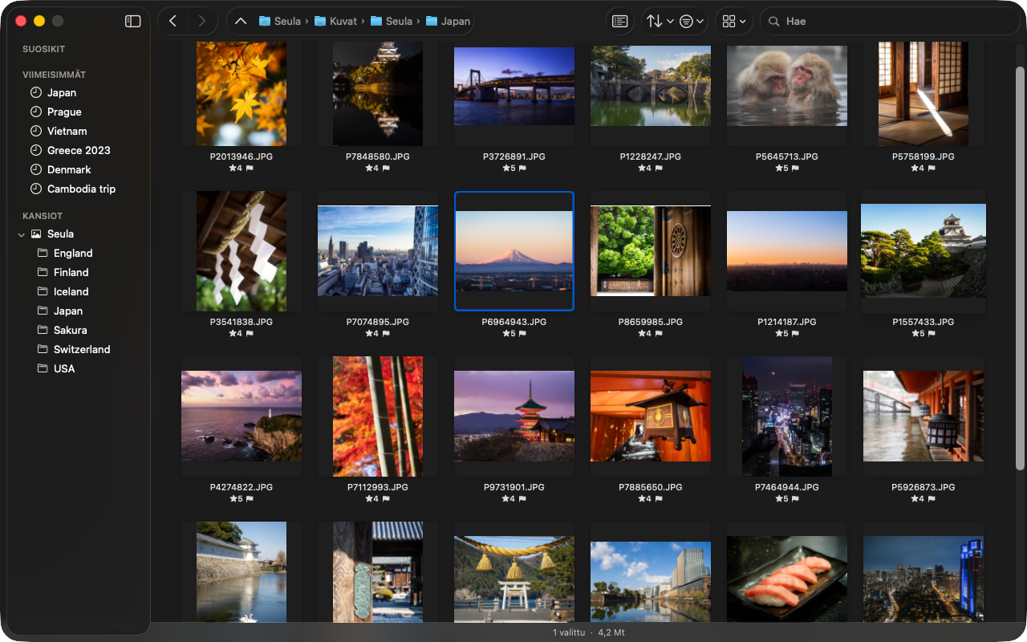This screenshot has width=1027, height=642.
Task: Select red pagoda thumbnail P9731901.JPG
Action: click(514, 416)
